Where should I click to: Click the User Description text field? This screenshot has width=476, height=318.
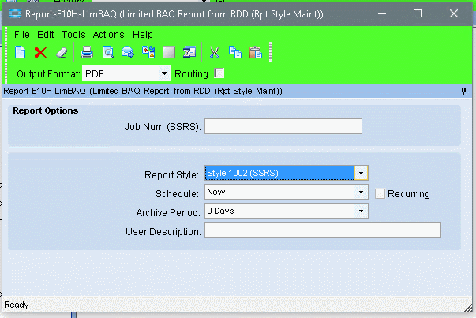[322, 230]
